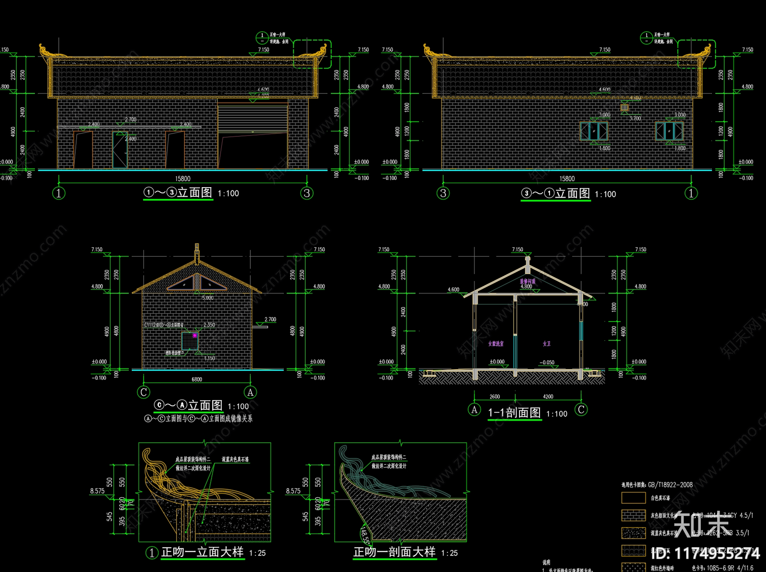The image size is (766, 572).
Task: Click detail number bubble beside 正吻一立面大样
Action: 152,553
